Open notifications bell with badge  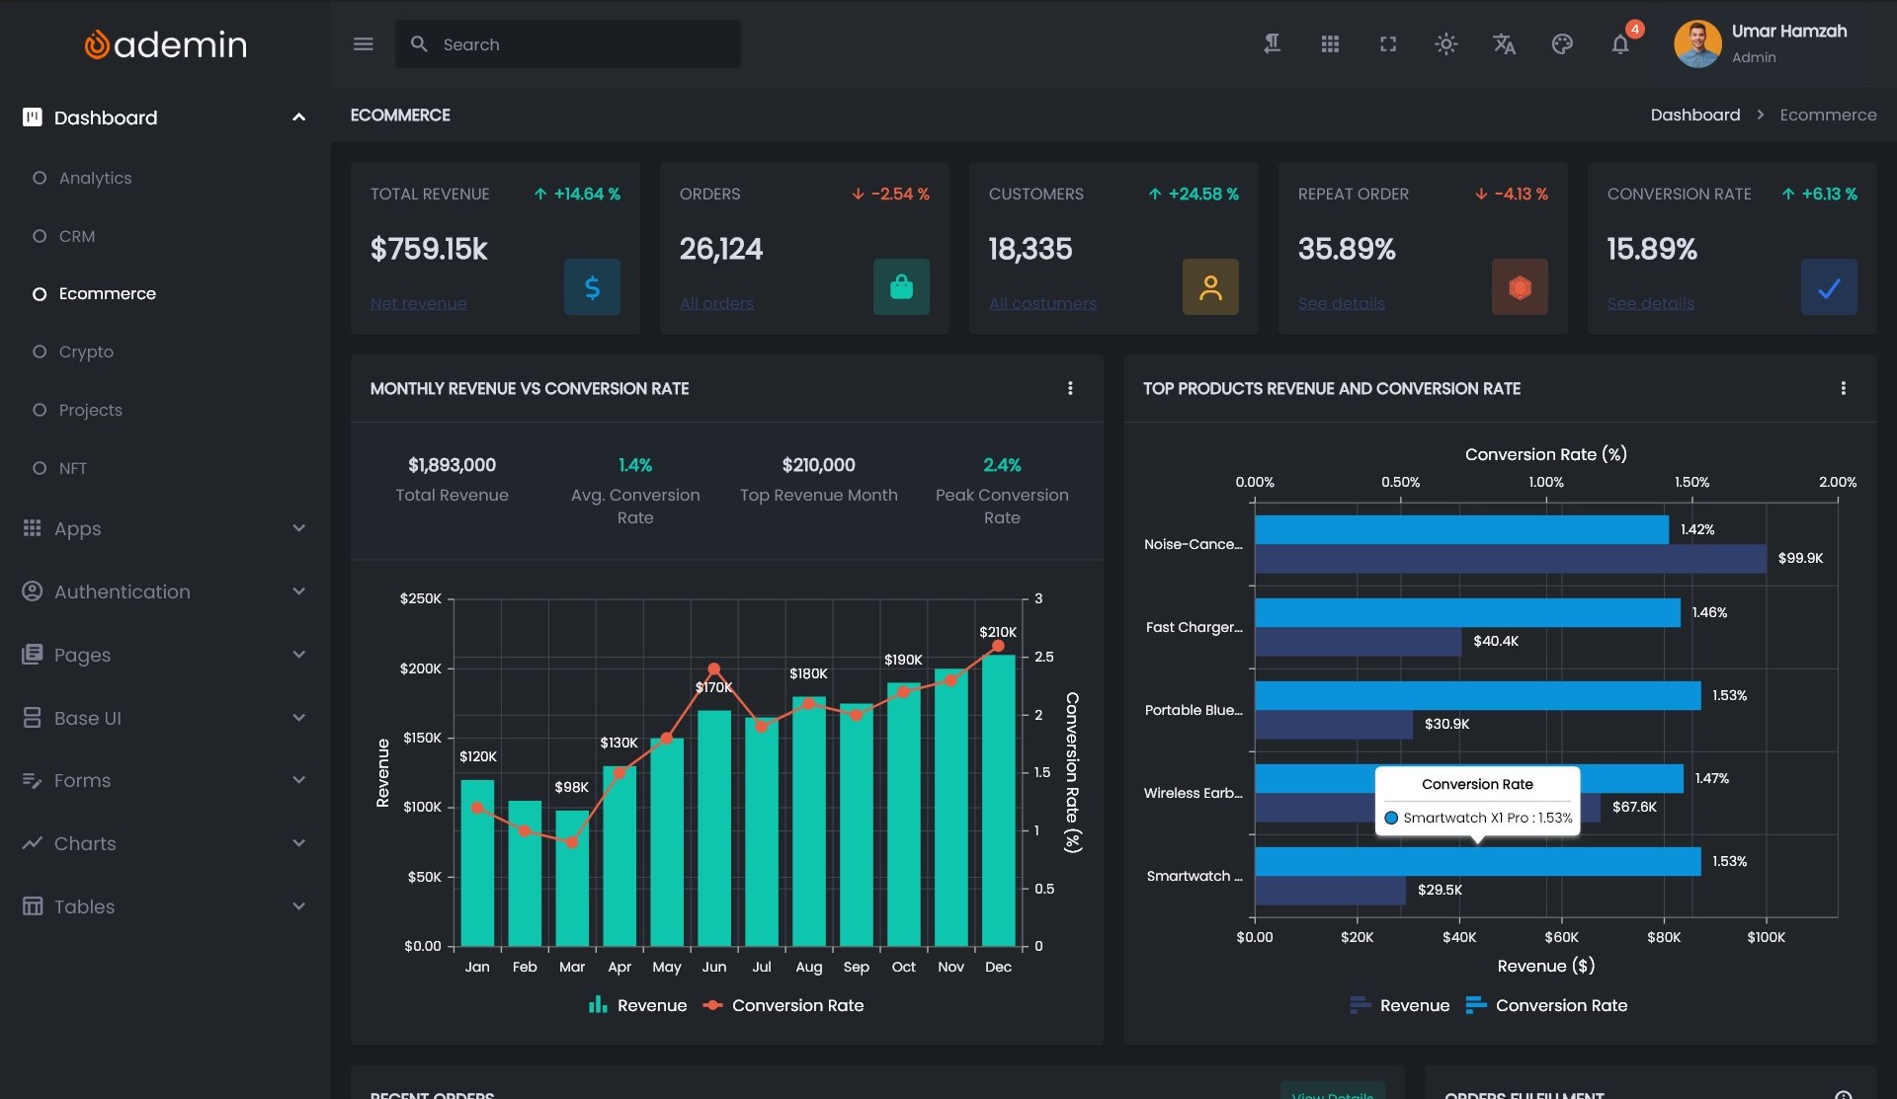click(x=1620, y=44)
